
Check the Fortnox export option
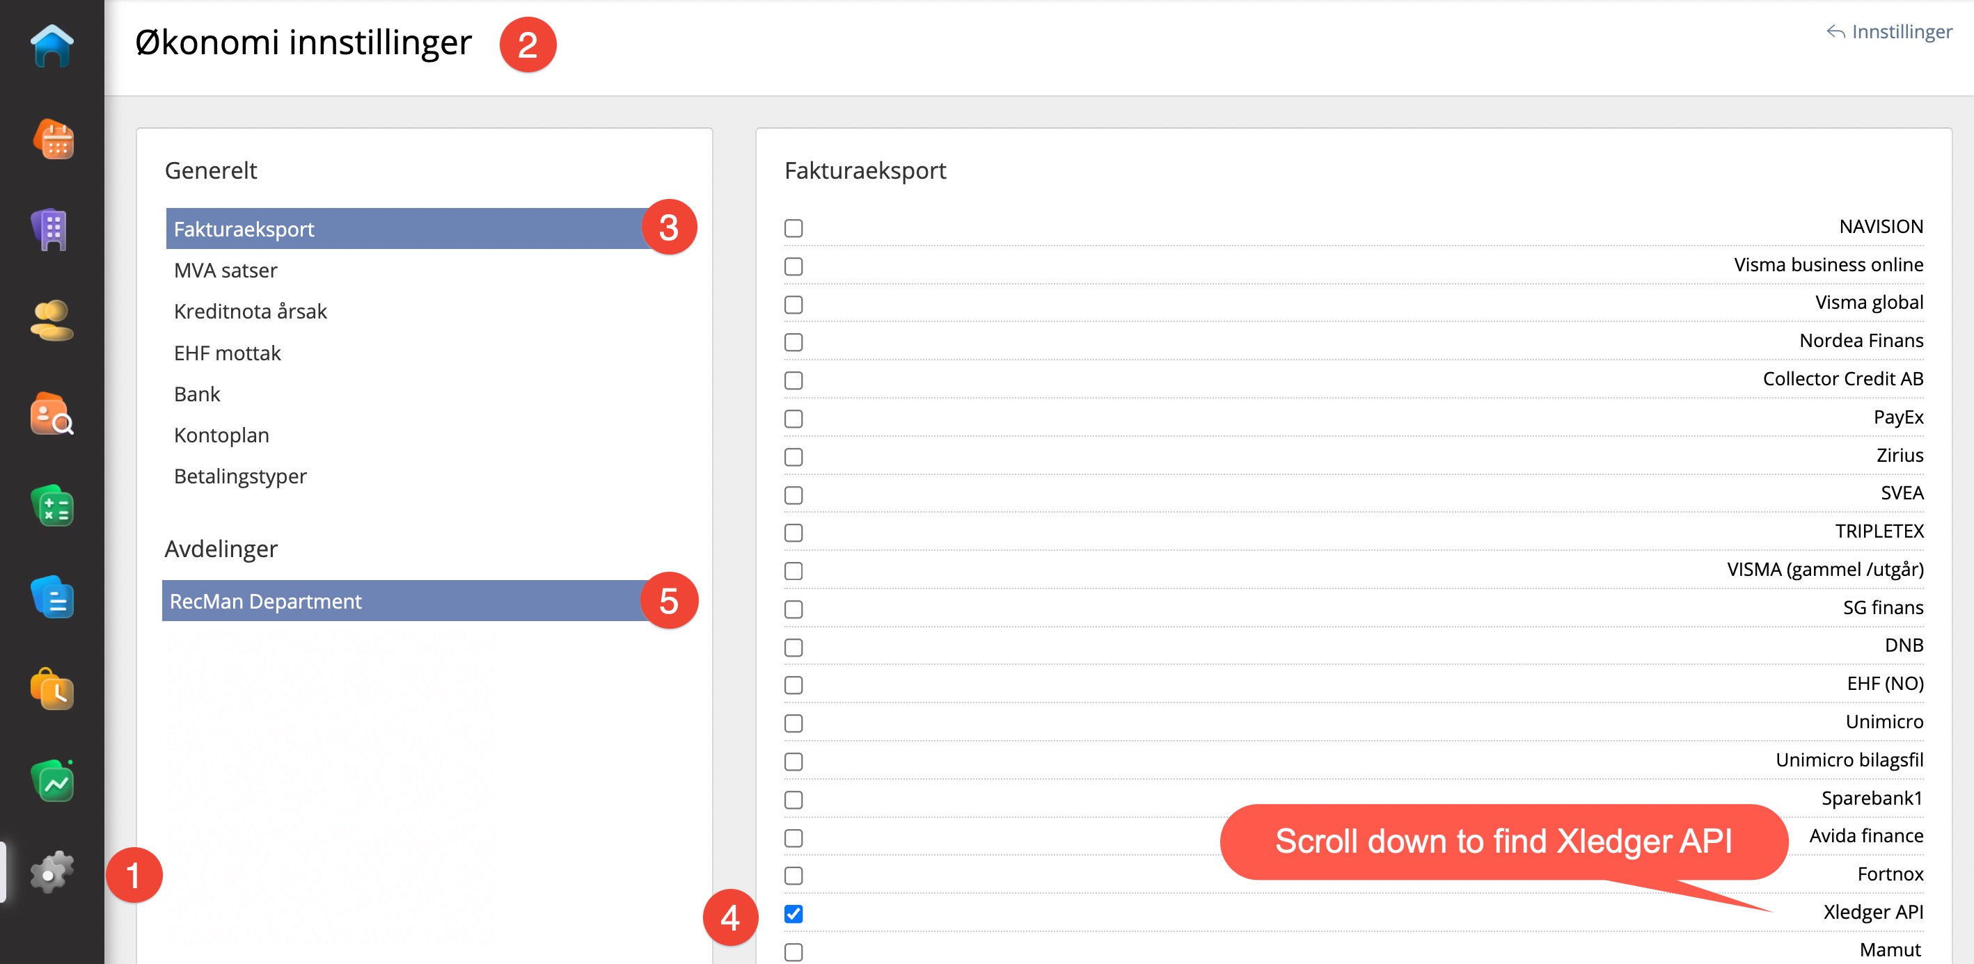click(793, 875)
